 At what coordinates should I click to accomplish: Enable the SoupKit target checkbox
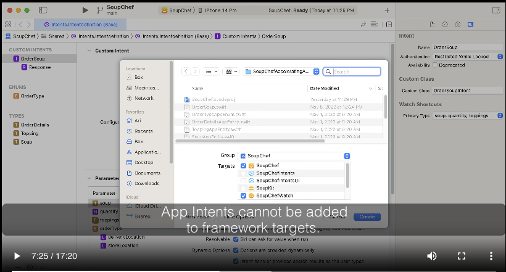243,188
